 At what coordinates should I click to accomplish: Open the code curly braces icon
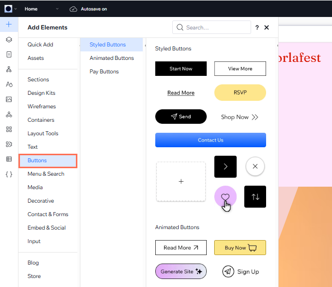[x=9, y=174]
